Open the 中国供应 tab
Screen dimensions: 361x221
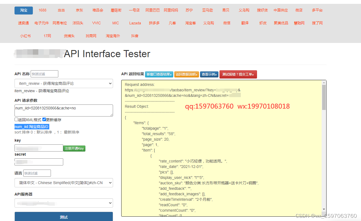click(281, 10)
